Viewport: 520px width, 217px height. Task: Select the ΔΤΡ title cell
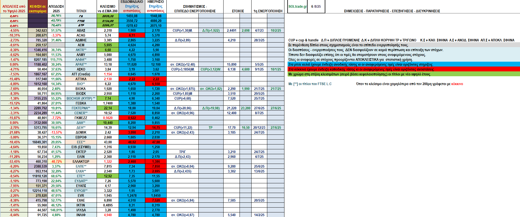tap(81, 26)
